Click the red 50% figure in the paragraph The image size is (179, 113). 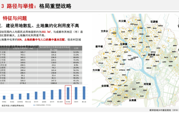(x=19, y=40)
